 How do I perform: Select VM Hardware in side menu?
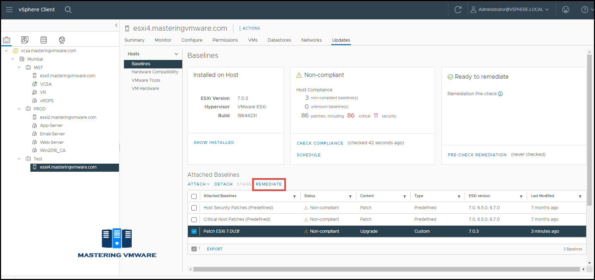coord(145,89)
